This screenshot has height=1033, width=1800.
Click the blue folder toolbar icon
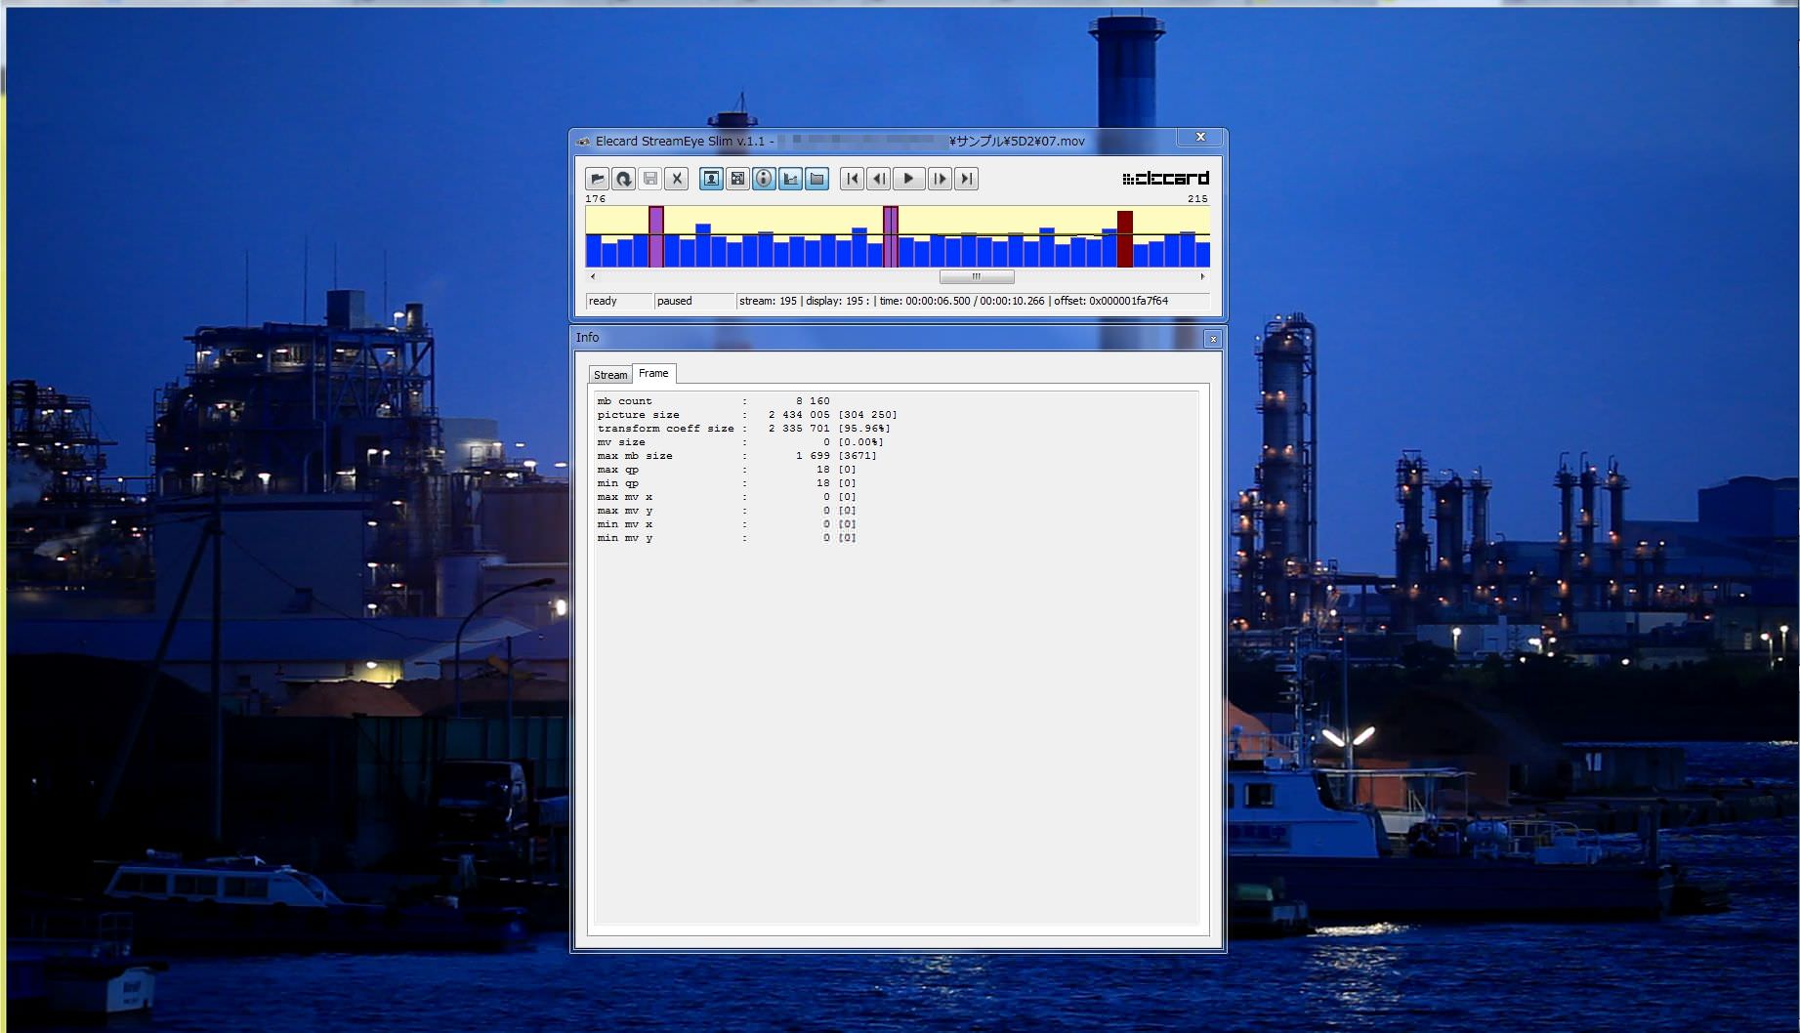tap(817, 179)
